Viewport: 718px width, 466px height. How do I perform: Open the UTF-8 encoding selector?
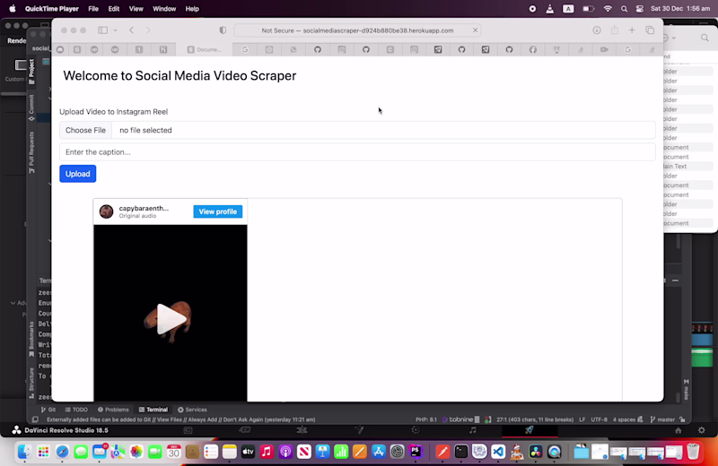click(x=599, y=419)
